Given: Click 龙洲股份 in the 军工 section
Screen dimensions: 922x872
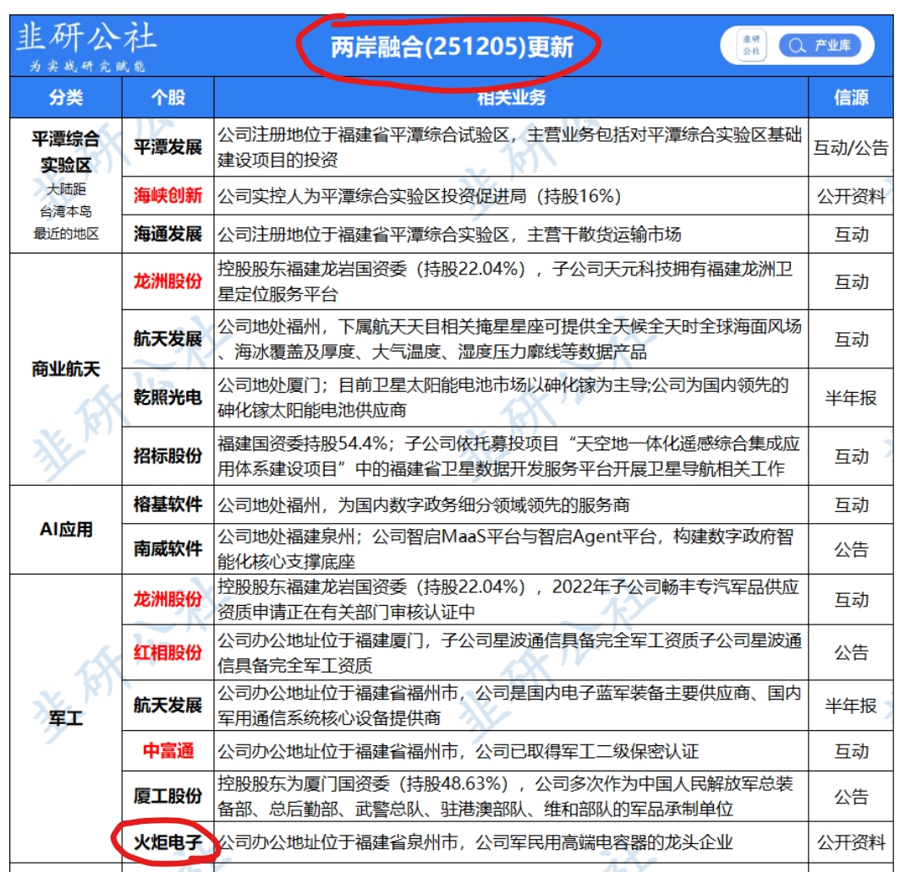Looking at the screenshot, I should [x=168, y=600].
